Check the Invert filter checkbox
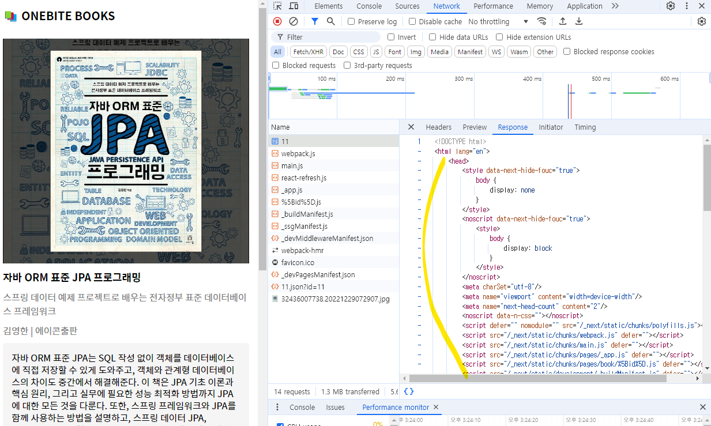 (391, 37)
